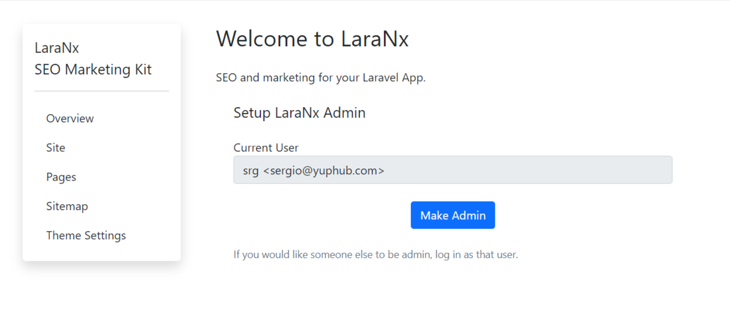
Task: Click the Make Admin button
Action: point(453,215)
